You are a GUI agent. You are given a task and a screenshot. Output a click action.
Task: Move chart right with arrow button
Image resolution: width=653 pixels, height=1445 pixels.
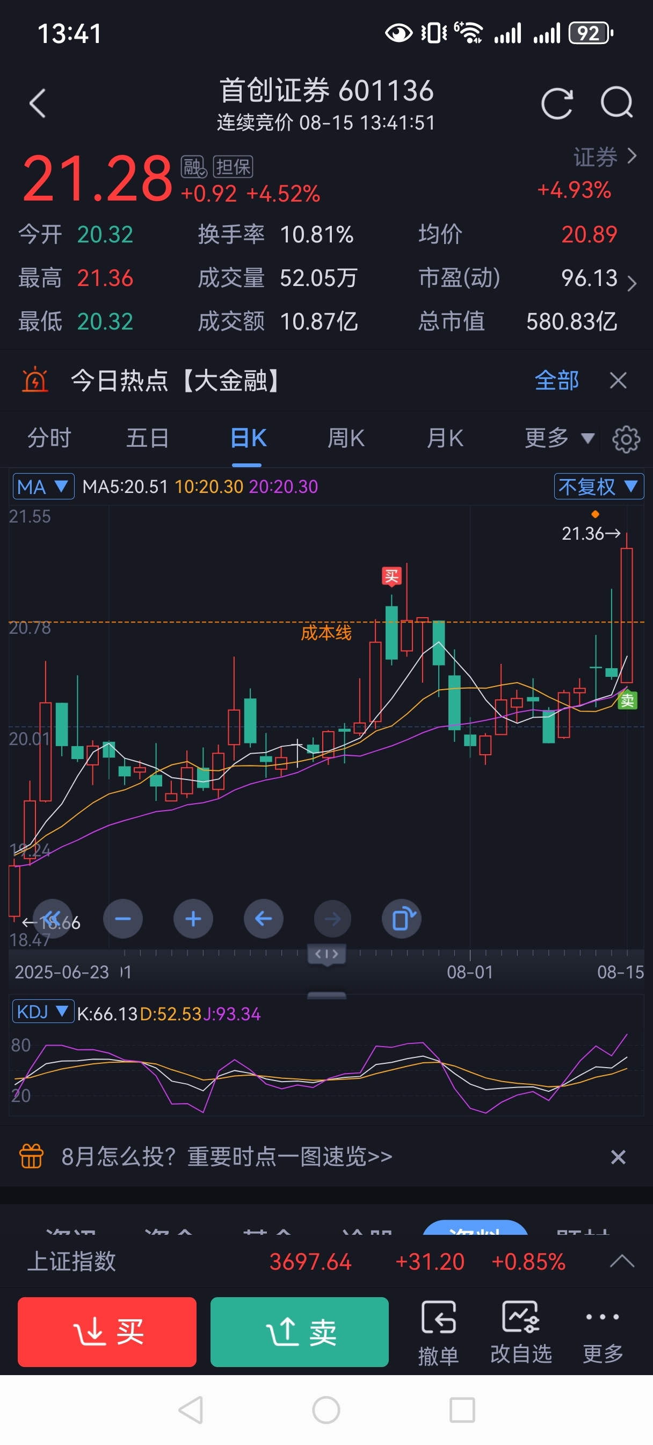click(332, 919)
